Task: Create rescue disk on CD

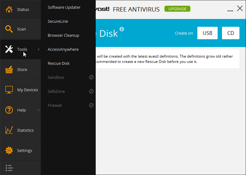Action: tap(231, 33)
